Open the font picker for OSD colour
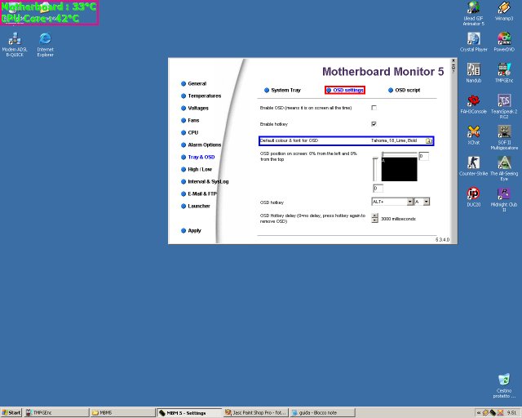This screenshot has height=418, width=522. 428,140
